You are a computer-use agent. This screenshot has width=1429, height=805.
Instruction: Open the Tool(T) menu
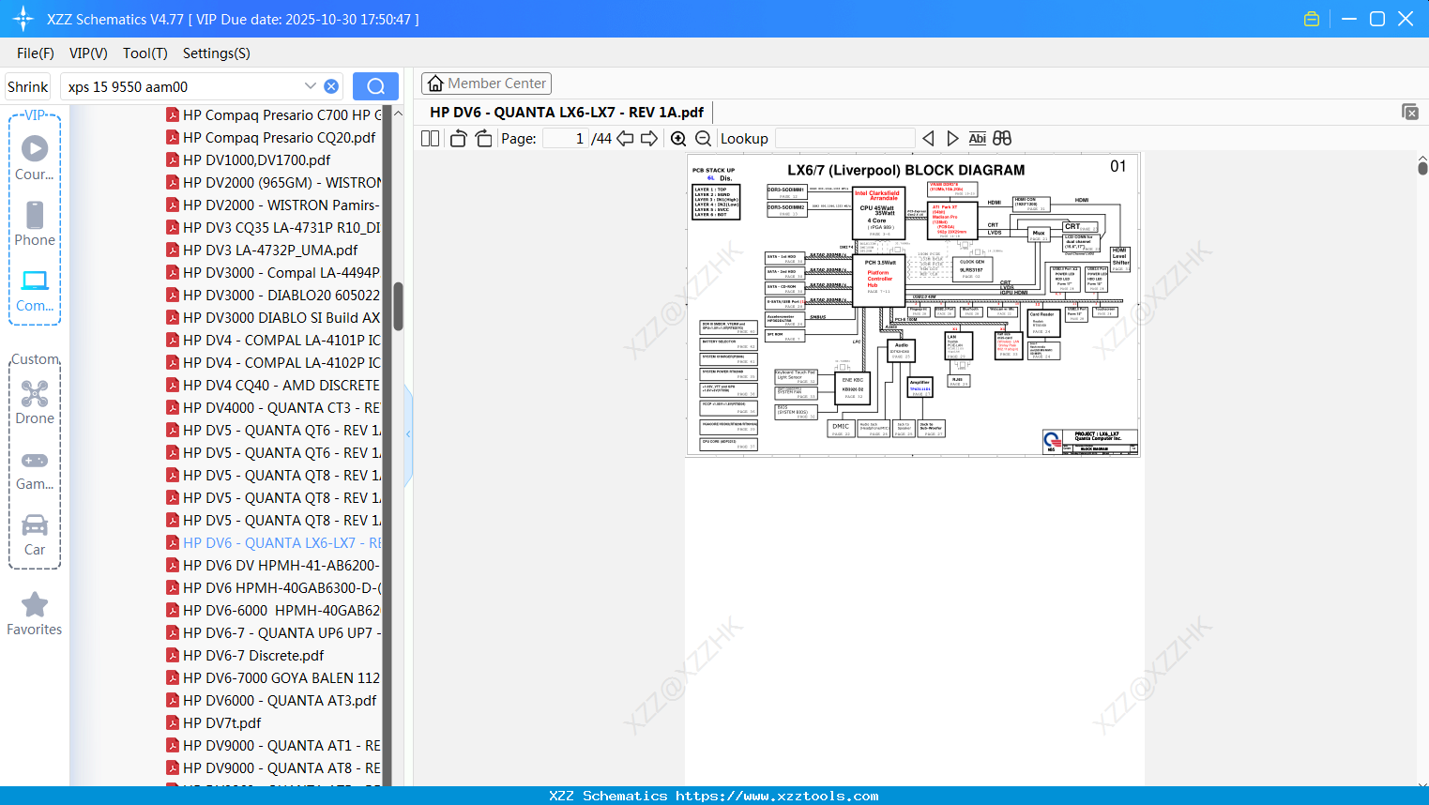pos(145,53)
